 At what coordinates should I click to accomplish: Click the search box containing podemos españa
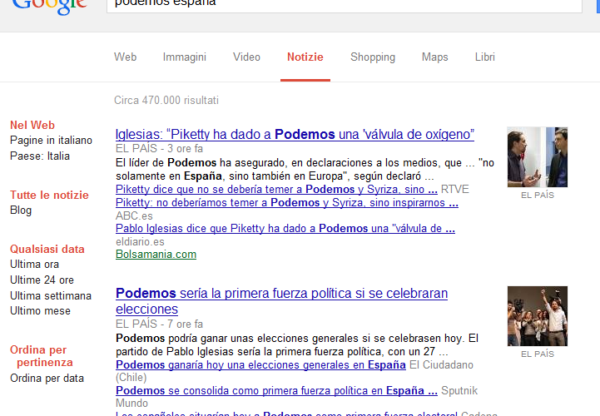tap(345, 6)
